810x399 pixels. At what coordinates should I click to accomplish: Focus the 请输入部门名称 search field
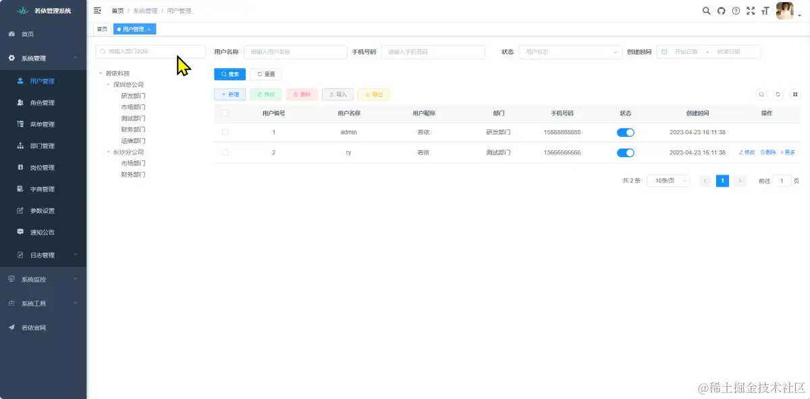(x=151, y=51)
